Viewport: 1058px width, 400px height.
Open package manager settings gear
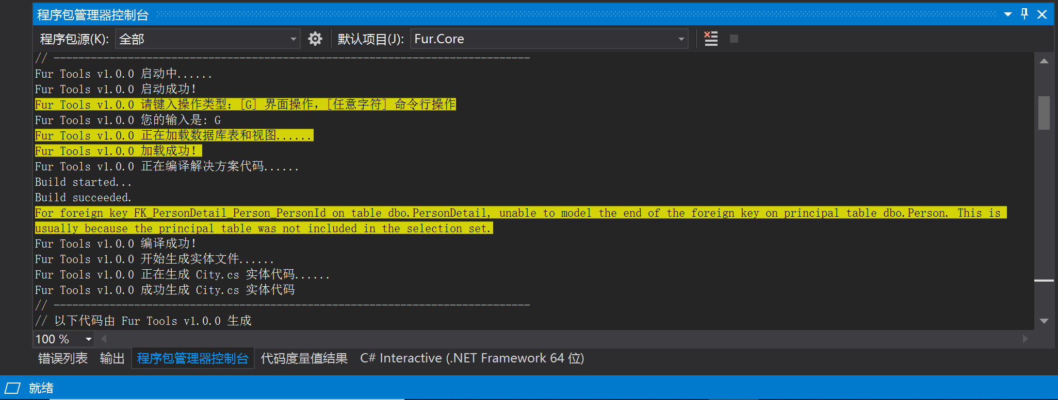pyautogui.click(x=315, y=39)
